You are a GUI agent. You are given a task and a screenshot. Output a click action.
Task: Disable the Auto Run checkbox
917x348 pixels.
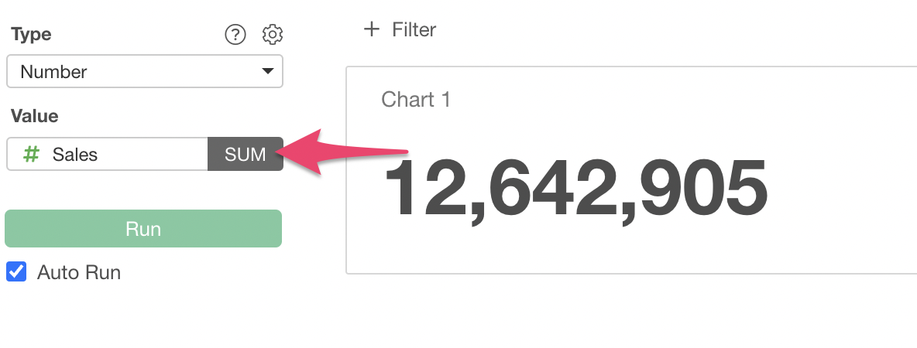[16, 272]
